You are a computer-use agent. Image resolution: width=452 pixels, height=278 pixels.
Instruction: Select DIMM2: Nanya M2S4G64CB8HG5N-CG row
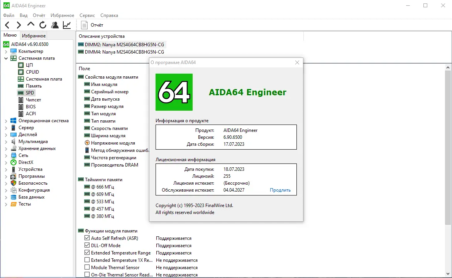(x=121, y=45)
